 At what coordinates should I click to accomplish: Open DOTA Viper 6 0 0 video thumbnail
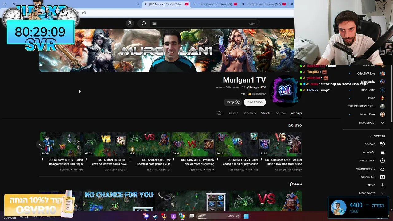tap(149, 144)
